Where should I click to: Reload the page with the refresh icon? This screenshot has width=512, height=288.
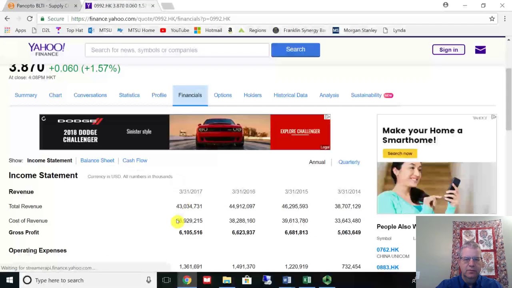click(x=30, y=18)
